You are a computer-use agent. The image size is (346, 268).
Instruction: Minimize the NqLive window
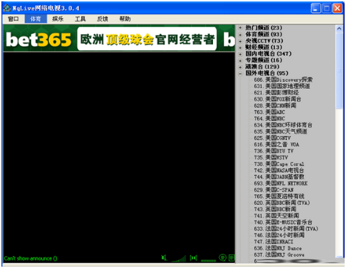(316, 8)
